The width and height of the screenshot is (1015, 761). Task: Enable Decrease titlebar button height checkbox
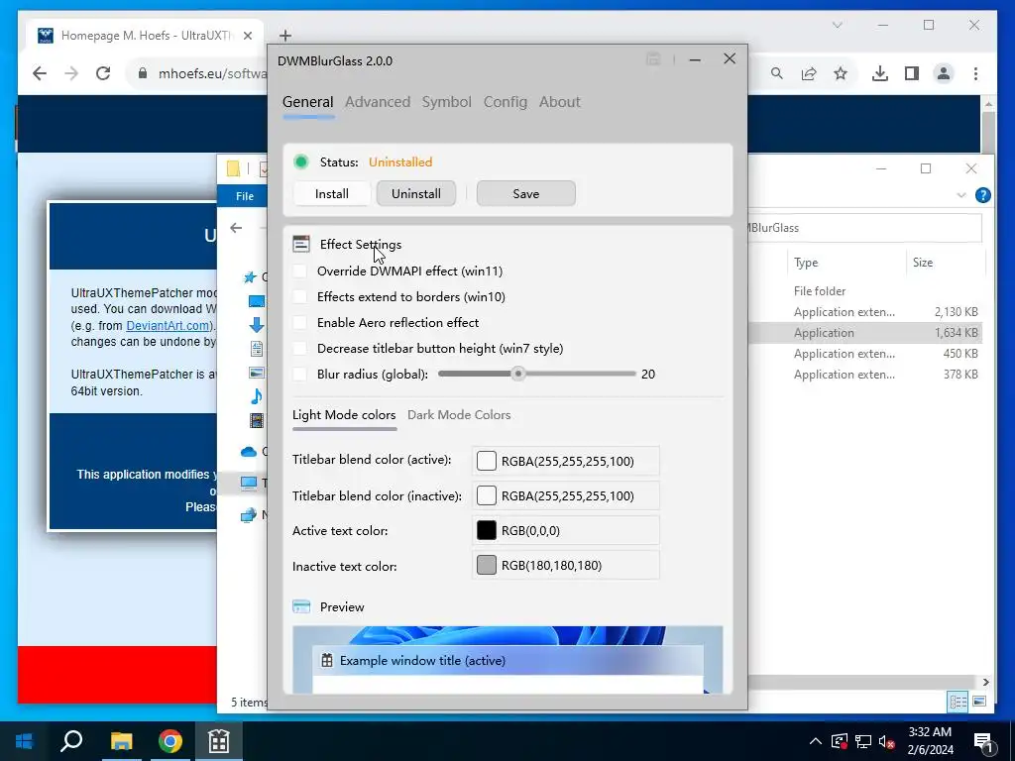[299, 348]
